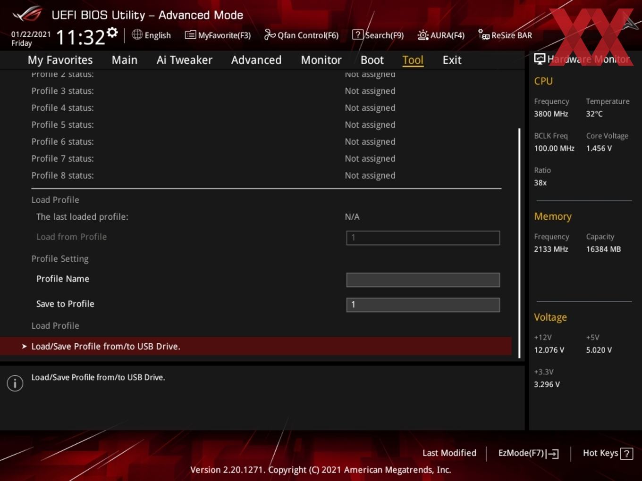This screenshot has width=642, height=481.
Task: Click Not assigned for Profile 3
Action: click(370, 91)
